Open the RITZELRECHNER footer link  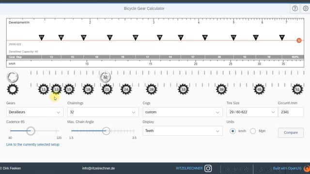click(x=189, y=168)
